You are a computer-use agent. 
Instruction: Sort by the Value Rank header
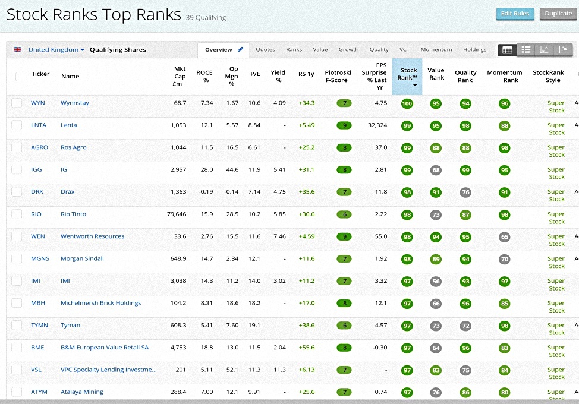pyautogui.click(x=436, y=74)
